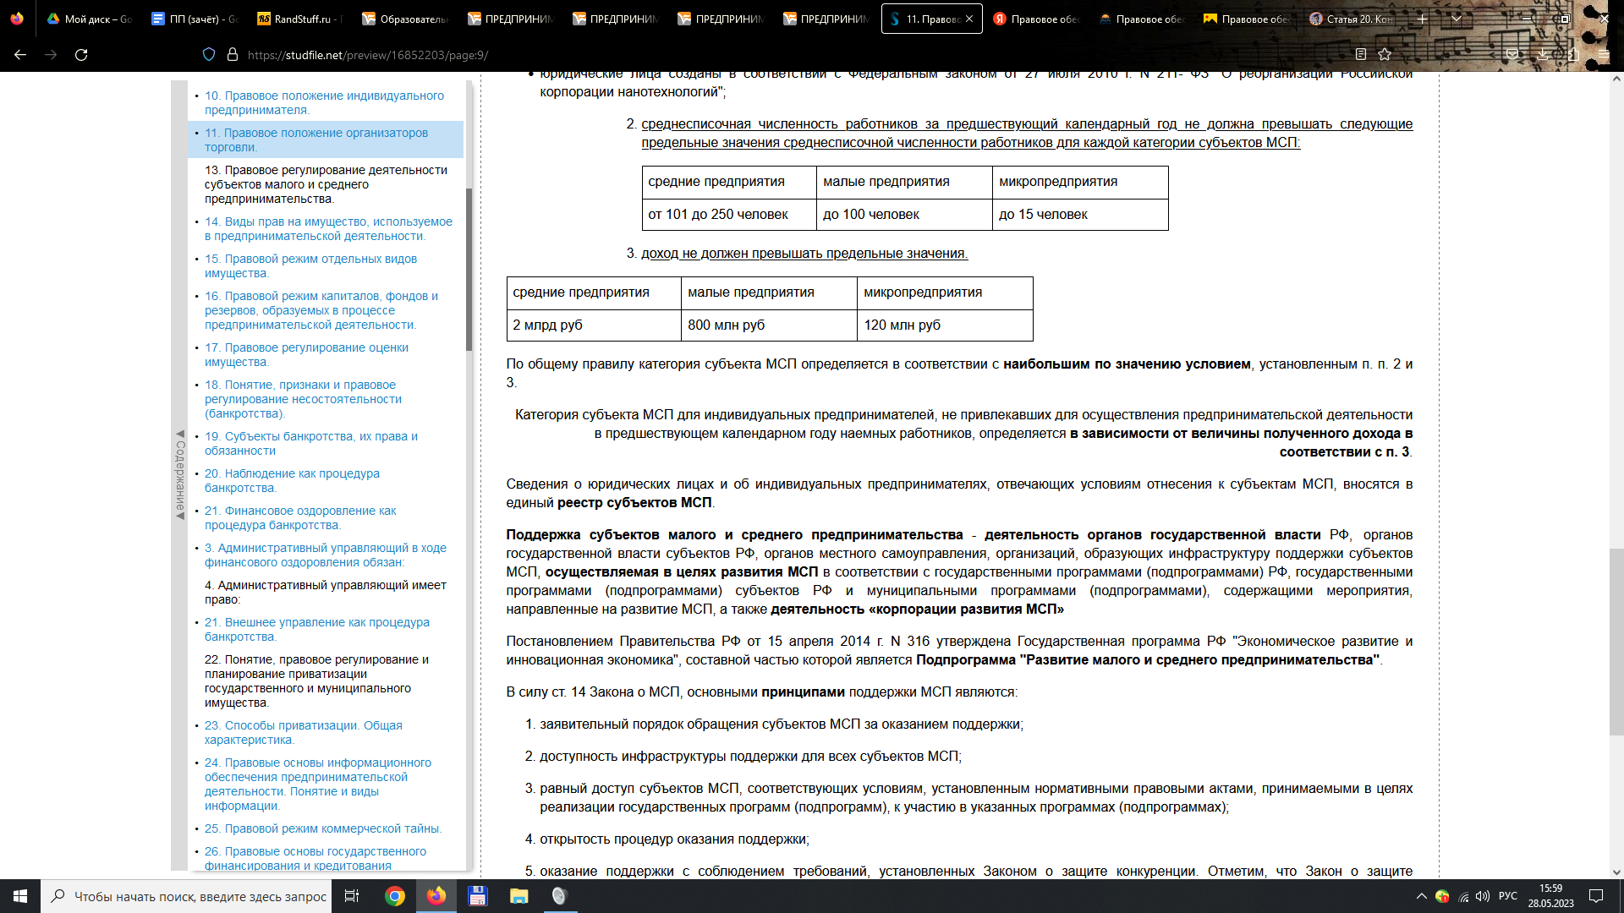Go forward with the browser arrow
Screen dimensions: 1624x913
pos(51,55)
